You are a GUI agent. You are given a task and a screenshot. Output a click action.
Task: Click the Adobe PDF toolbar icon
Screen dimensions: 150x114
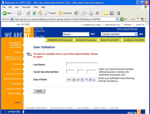click(x=142, y=19)
